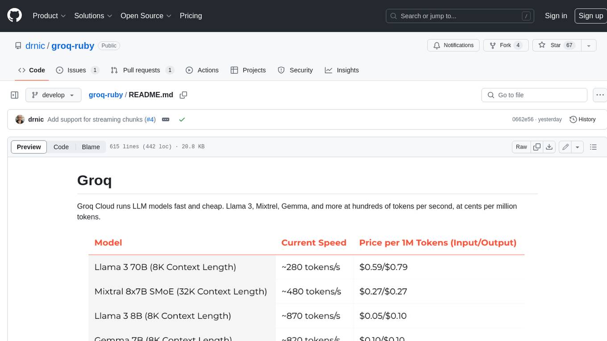
Task: Open Raw file view
Action: [521, 147]
